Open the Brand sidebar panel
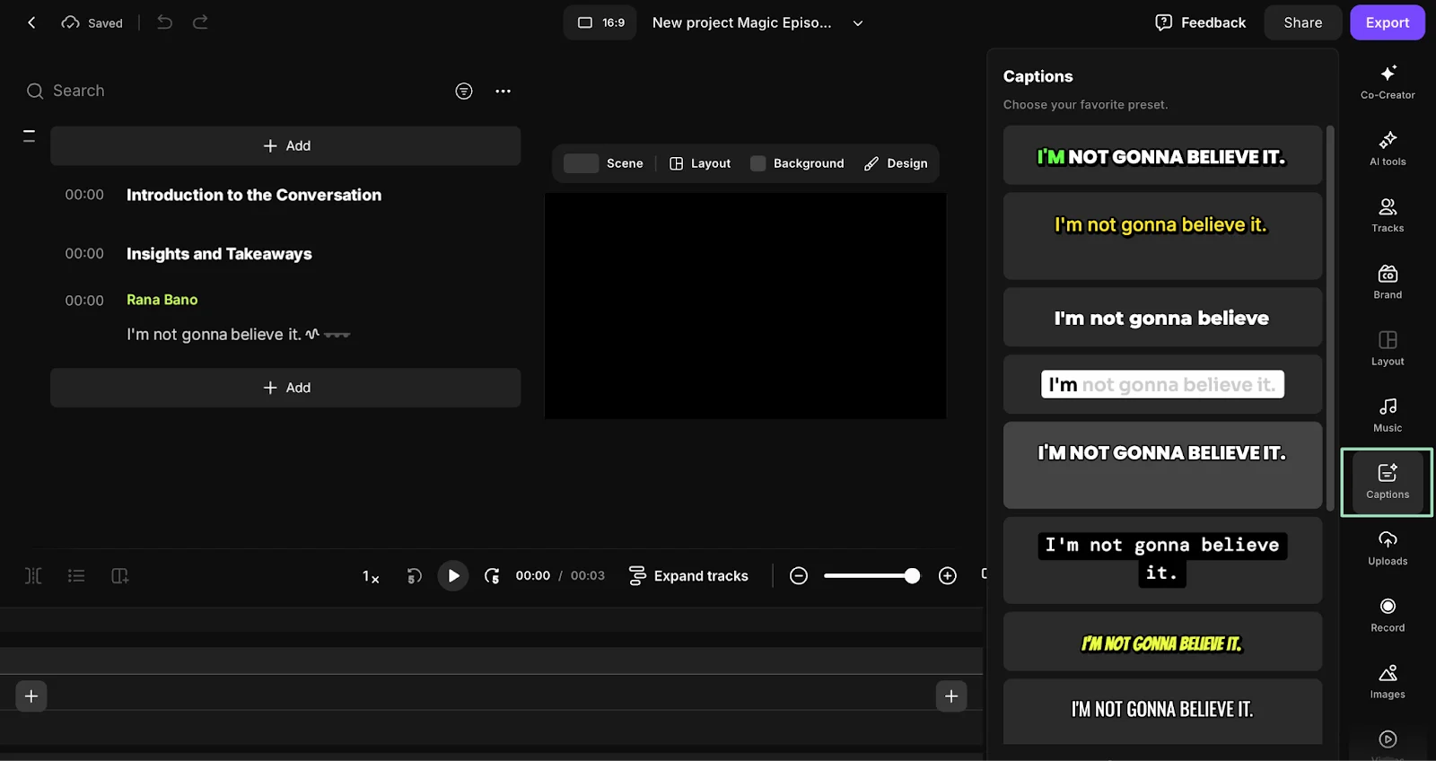 pyautogui.click(x=1388, y=282)
